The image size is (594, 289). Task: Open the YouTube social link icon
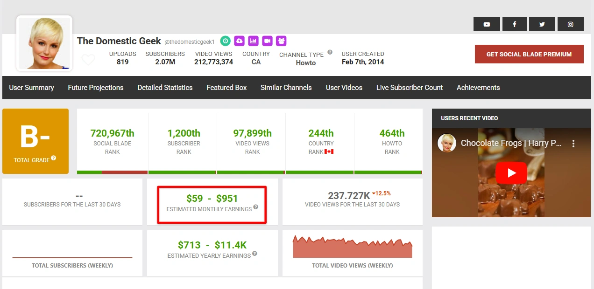[487, 24]
